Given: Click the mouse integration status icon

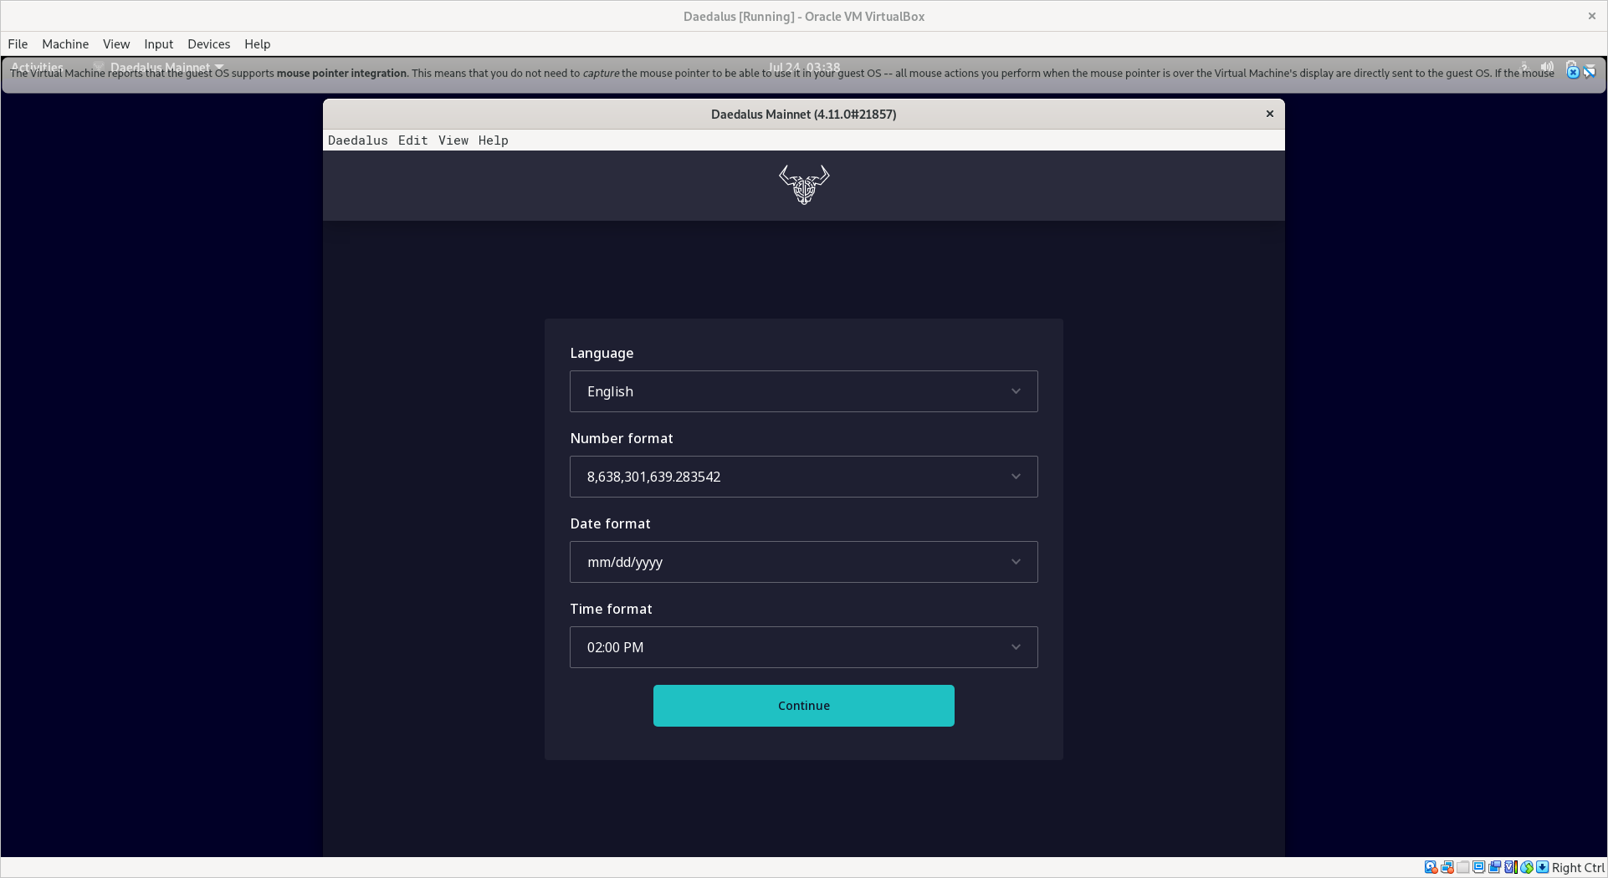Looking at the screenshot, I should pos(1527,867).
